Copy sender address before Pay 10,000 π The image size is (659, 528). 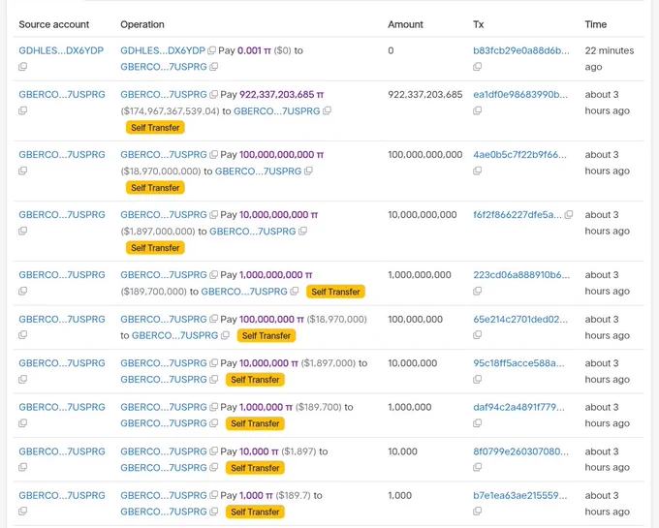tap(213, 451)
